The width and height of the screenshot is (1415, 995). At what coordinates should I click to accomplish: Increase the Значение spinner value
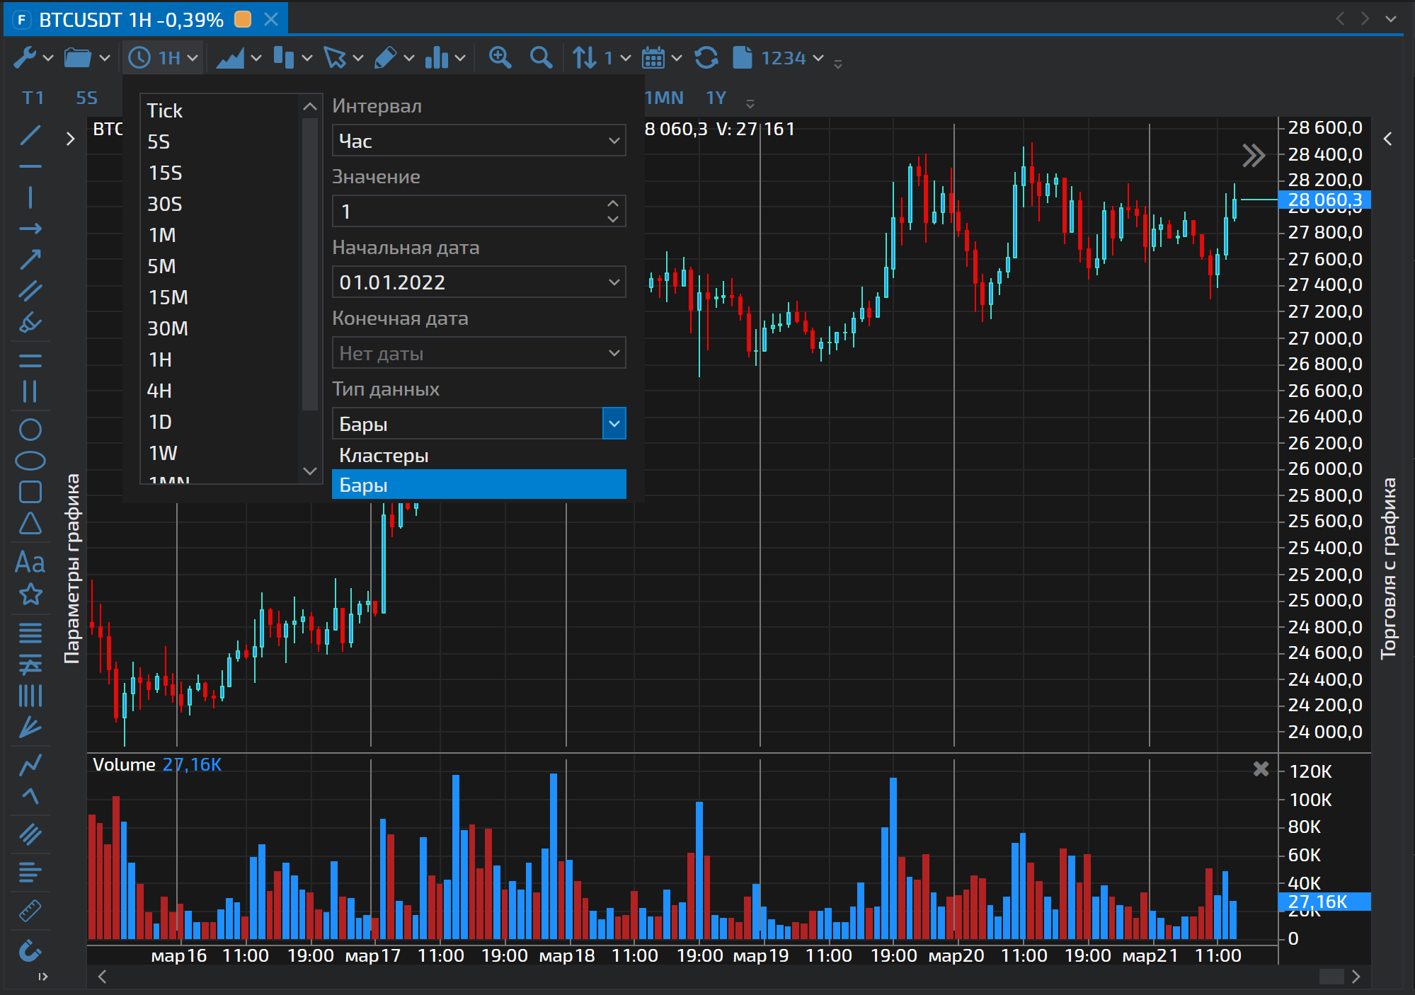613,204
